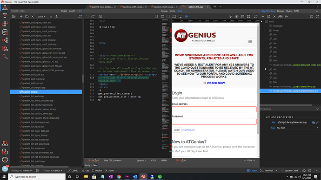Image resolution: width=321 pixels, height=180 pixels.
Task: Open the search magnifier in left sidebar
Action: [x=5, y=57]
